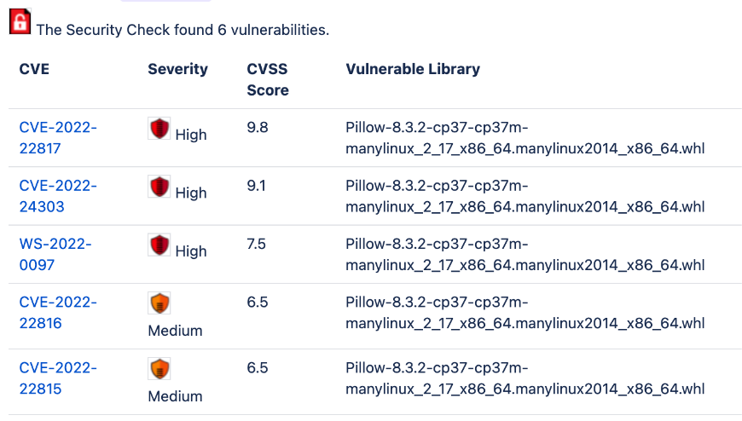Open the CVE-2022-22816 details link
Screen dimensions: 742x421
click(58, 313)
